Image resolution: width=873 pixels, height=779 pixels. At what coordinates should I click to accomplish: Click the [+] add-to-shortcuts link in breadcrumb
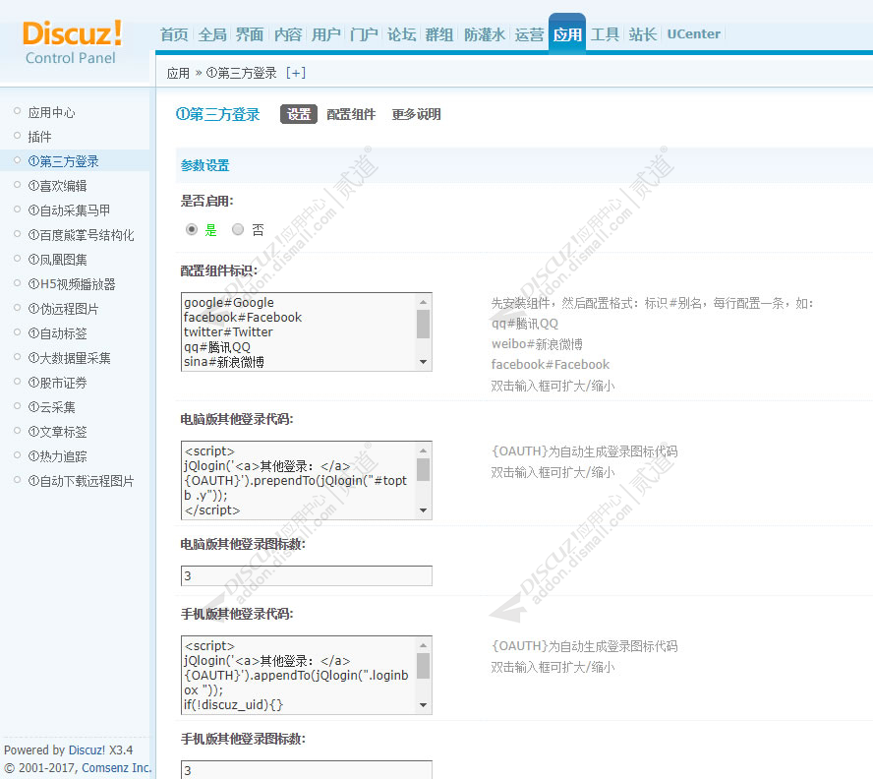coord(296,73)
